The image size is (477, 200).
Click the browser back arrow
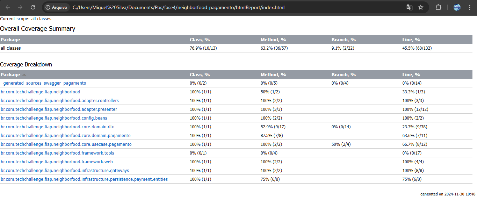(x=8, y=7)
